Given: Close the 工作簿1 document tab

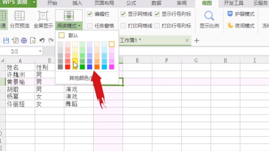Looking at the screenshot, I should coord(187,40).
